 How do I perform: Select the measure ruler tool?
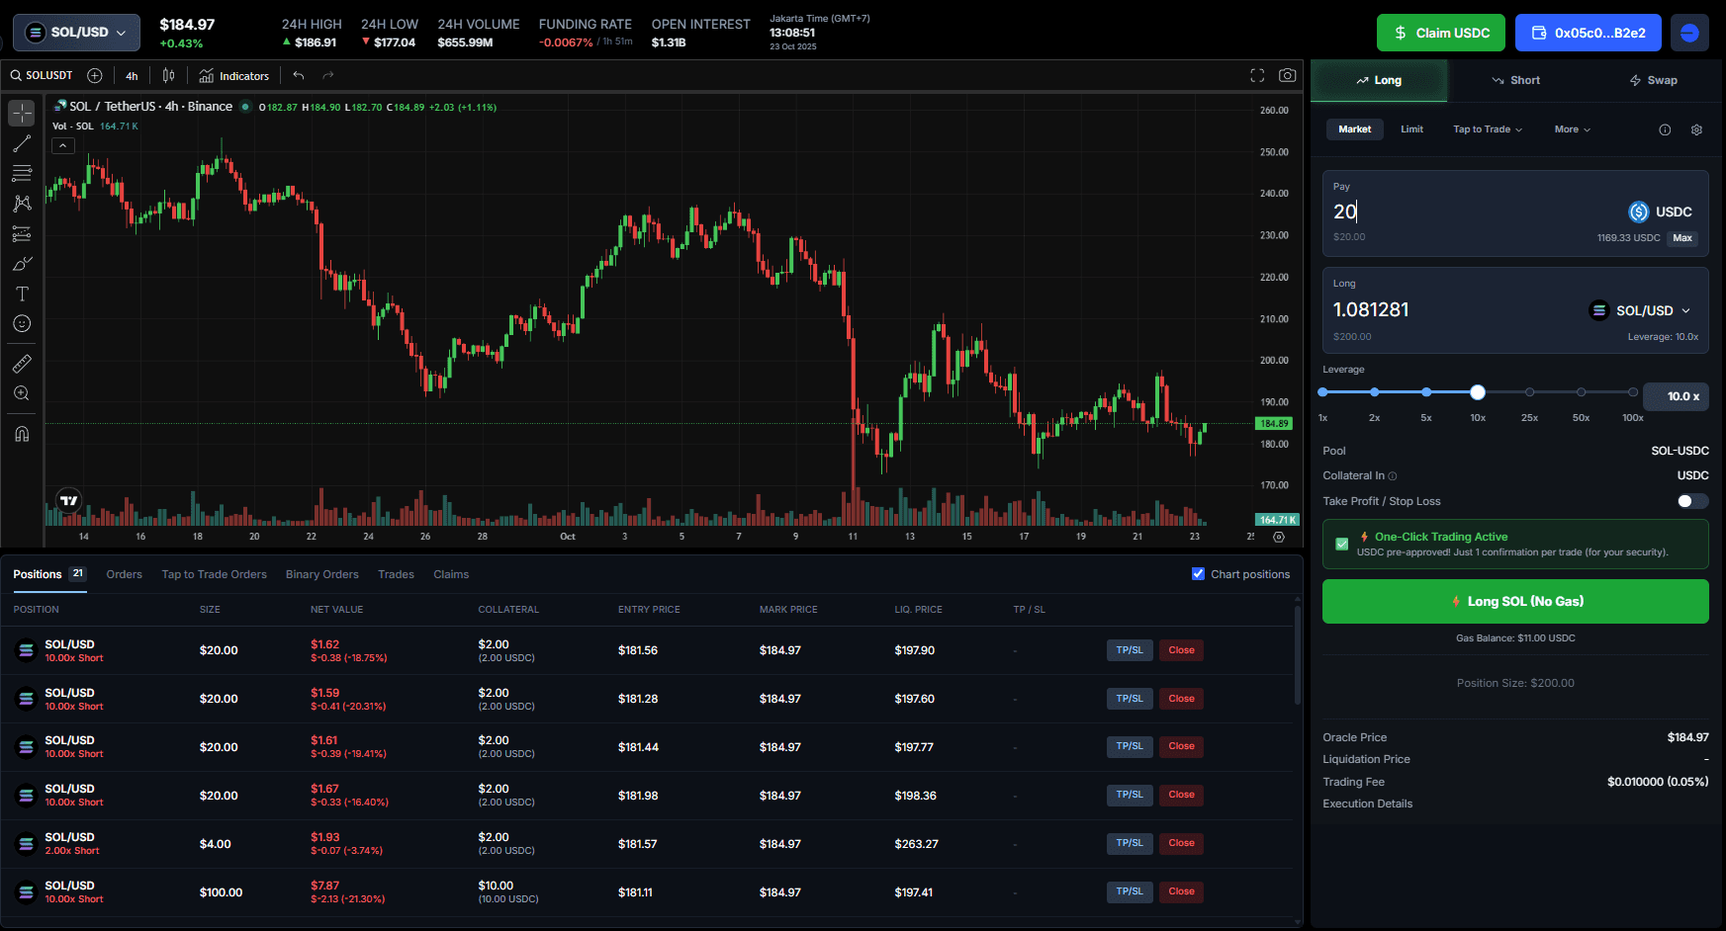[x=21, y=363]
